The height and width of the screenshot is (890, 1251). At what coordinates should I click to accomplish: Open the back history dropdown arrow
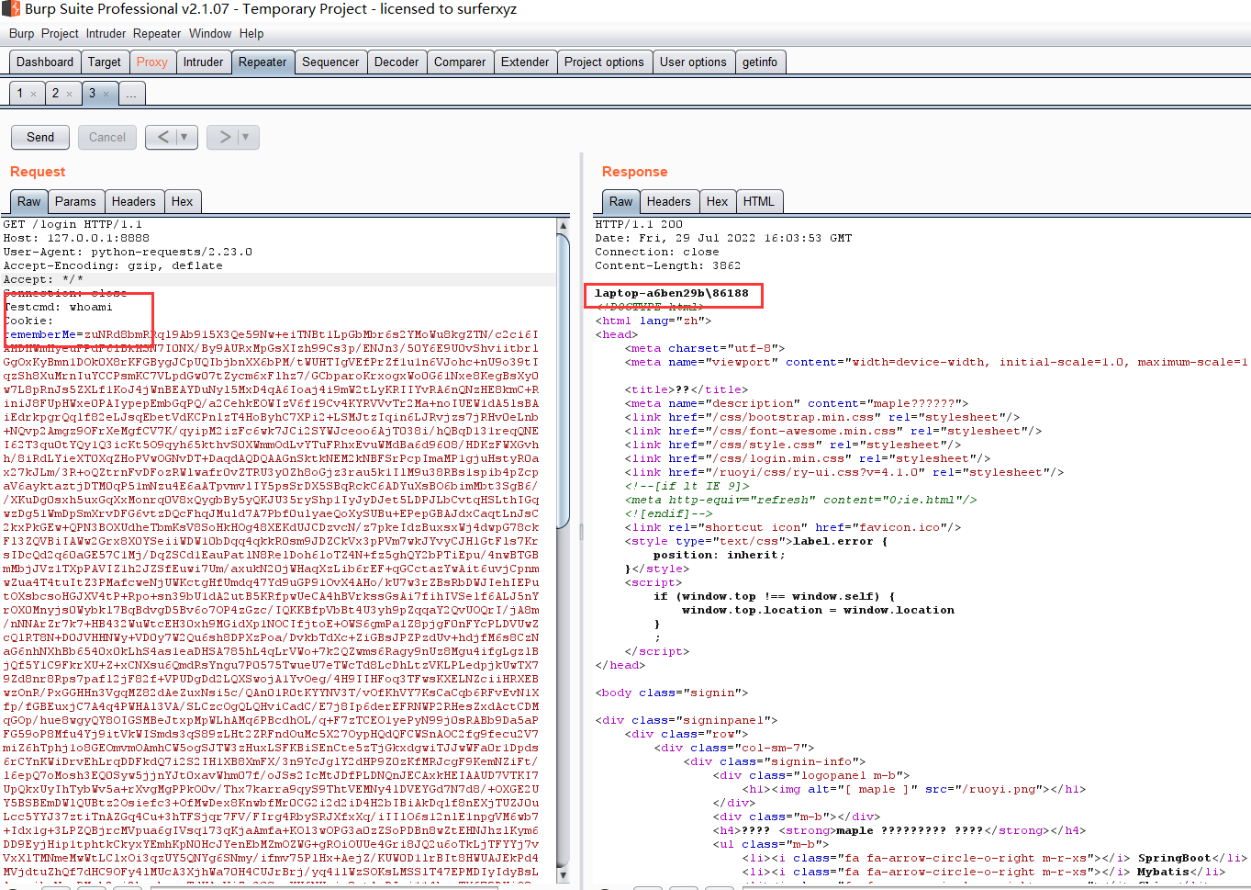pos(184,137)
